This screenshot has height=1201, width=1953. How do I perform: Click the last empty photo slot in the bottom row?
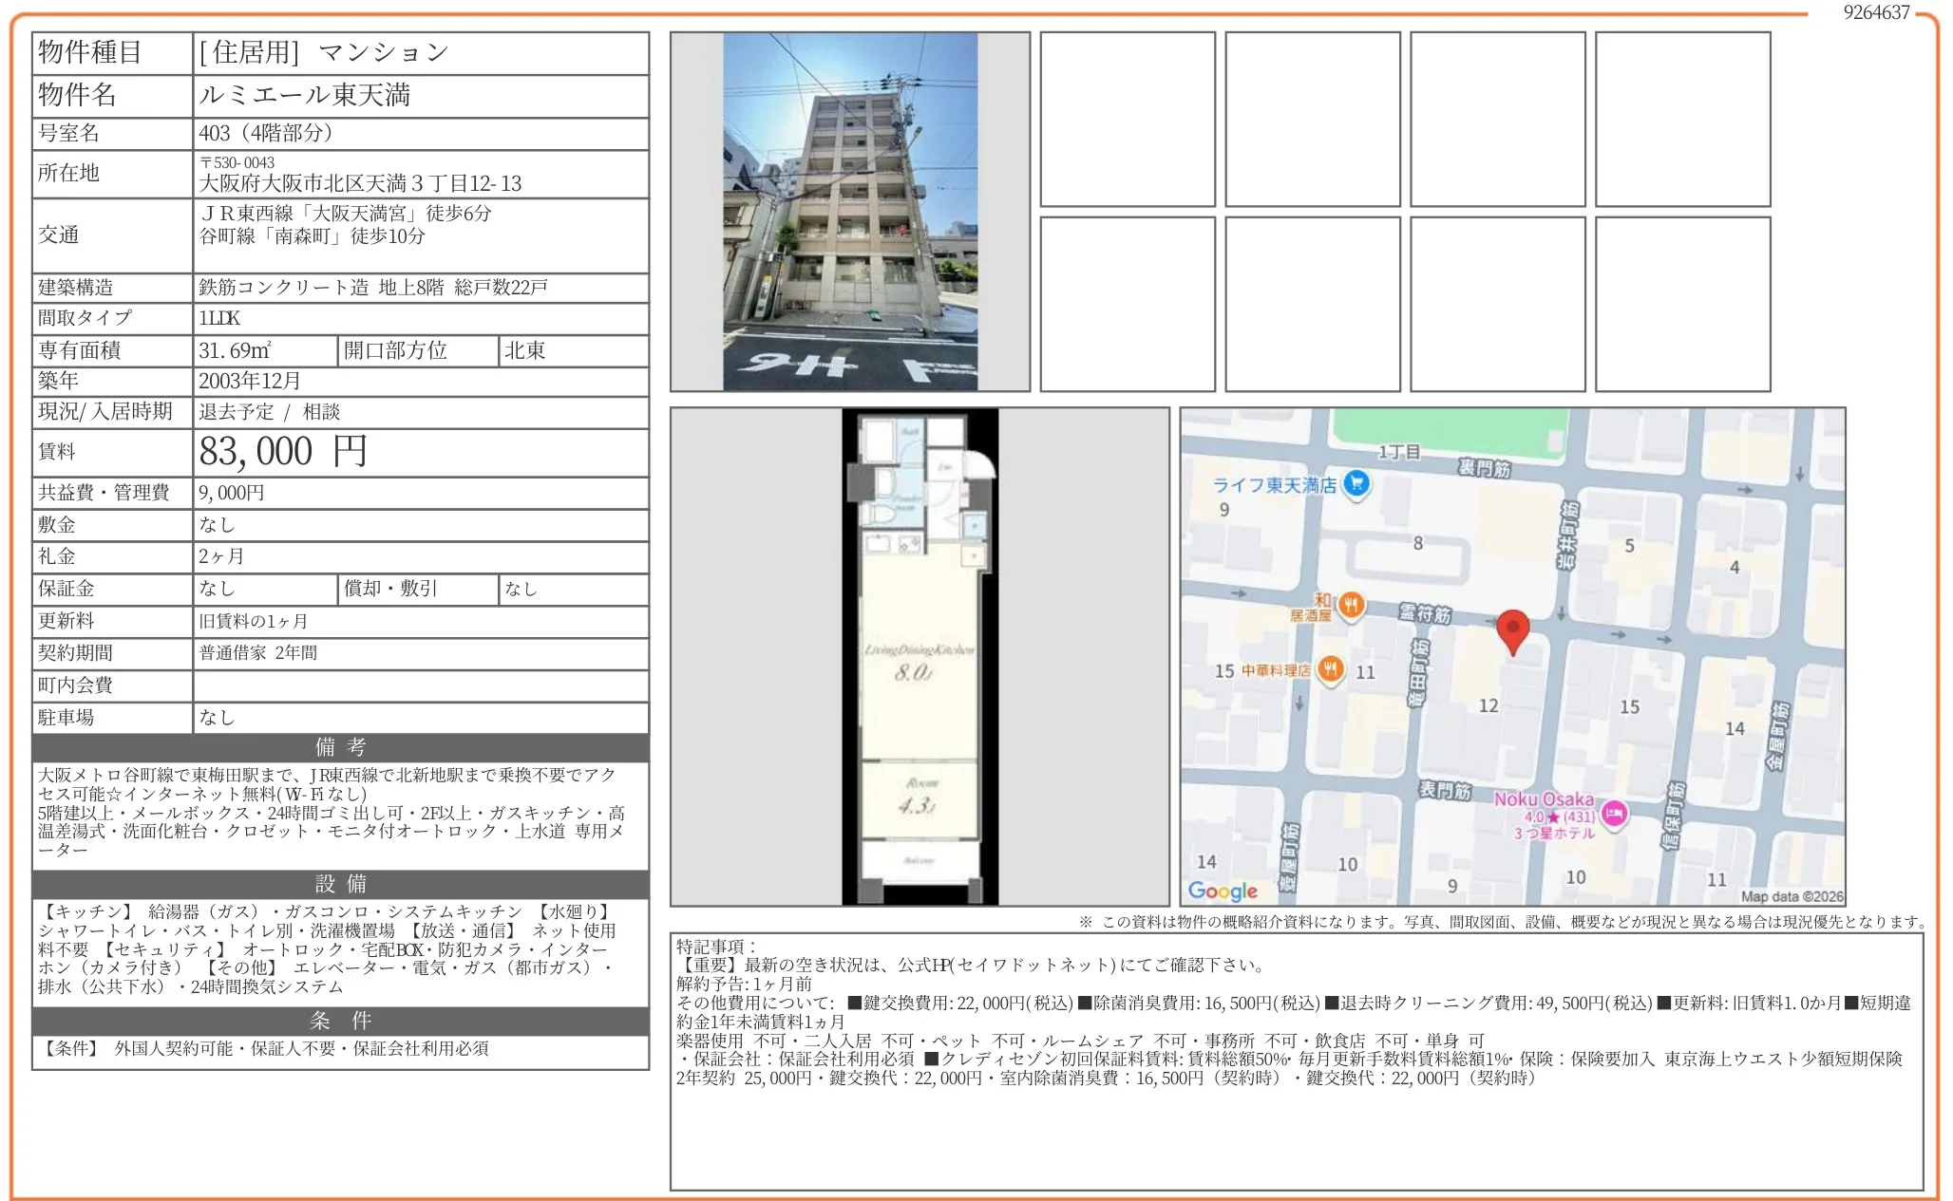(x=1682, y=304)
